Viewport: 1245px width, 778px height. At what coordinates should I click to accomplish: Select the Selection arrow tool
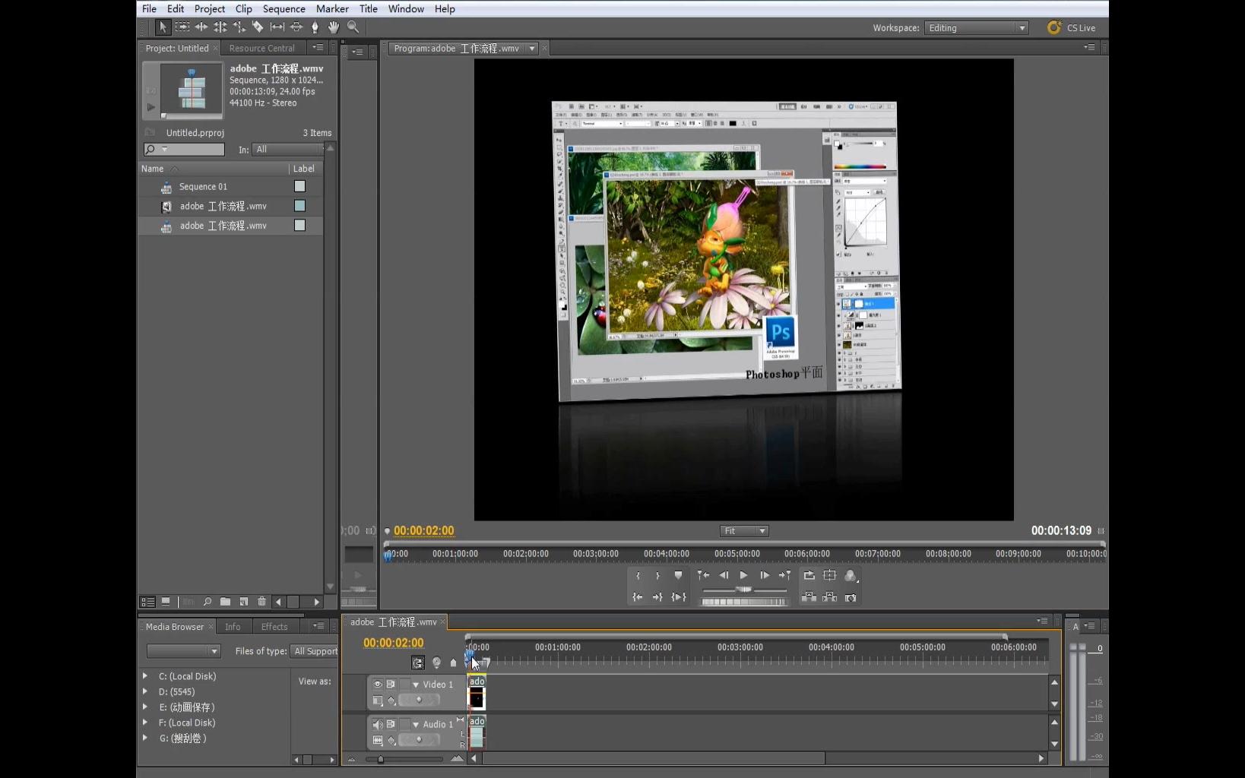[x=163, y=27]
